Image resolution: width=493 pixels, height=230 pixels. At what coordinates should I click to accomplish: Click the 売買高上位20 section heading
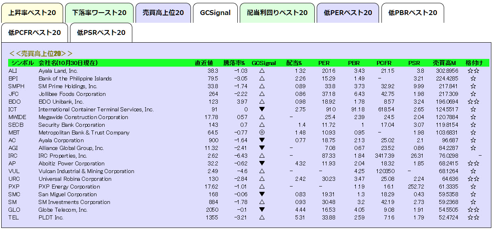point(41,53)
